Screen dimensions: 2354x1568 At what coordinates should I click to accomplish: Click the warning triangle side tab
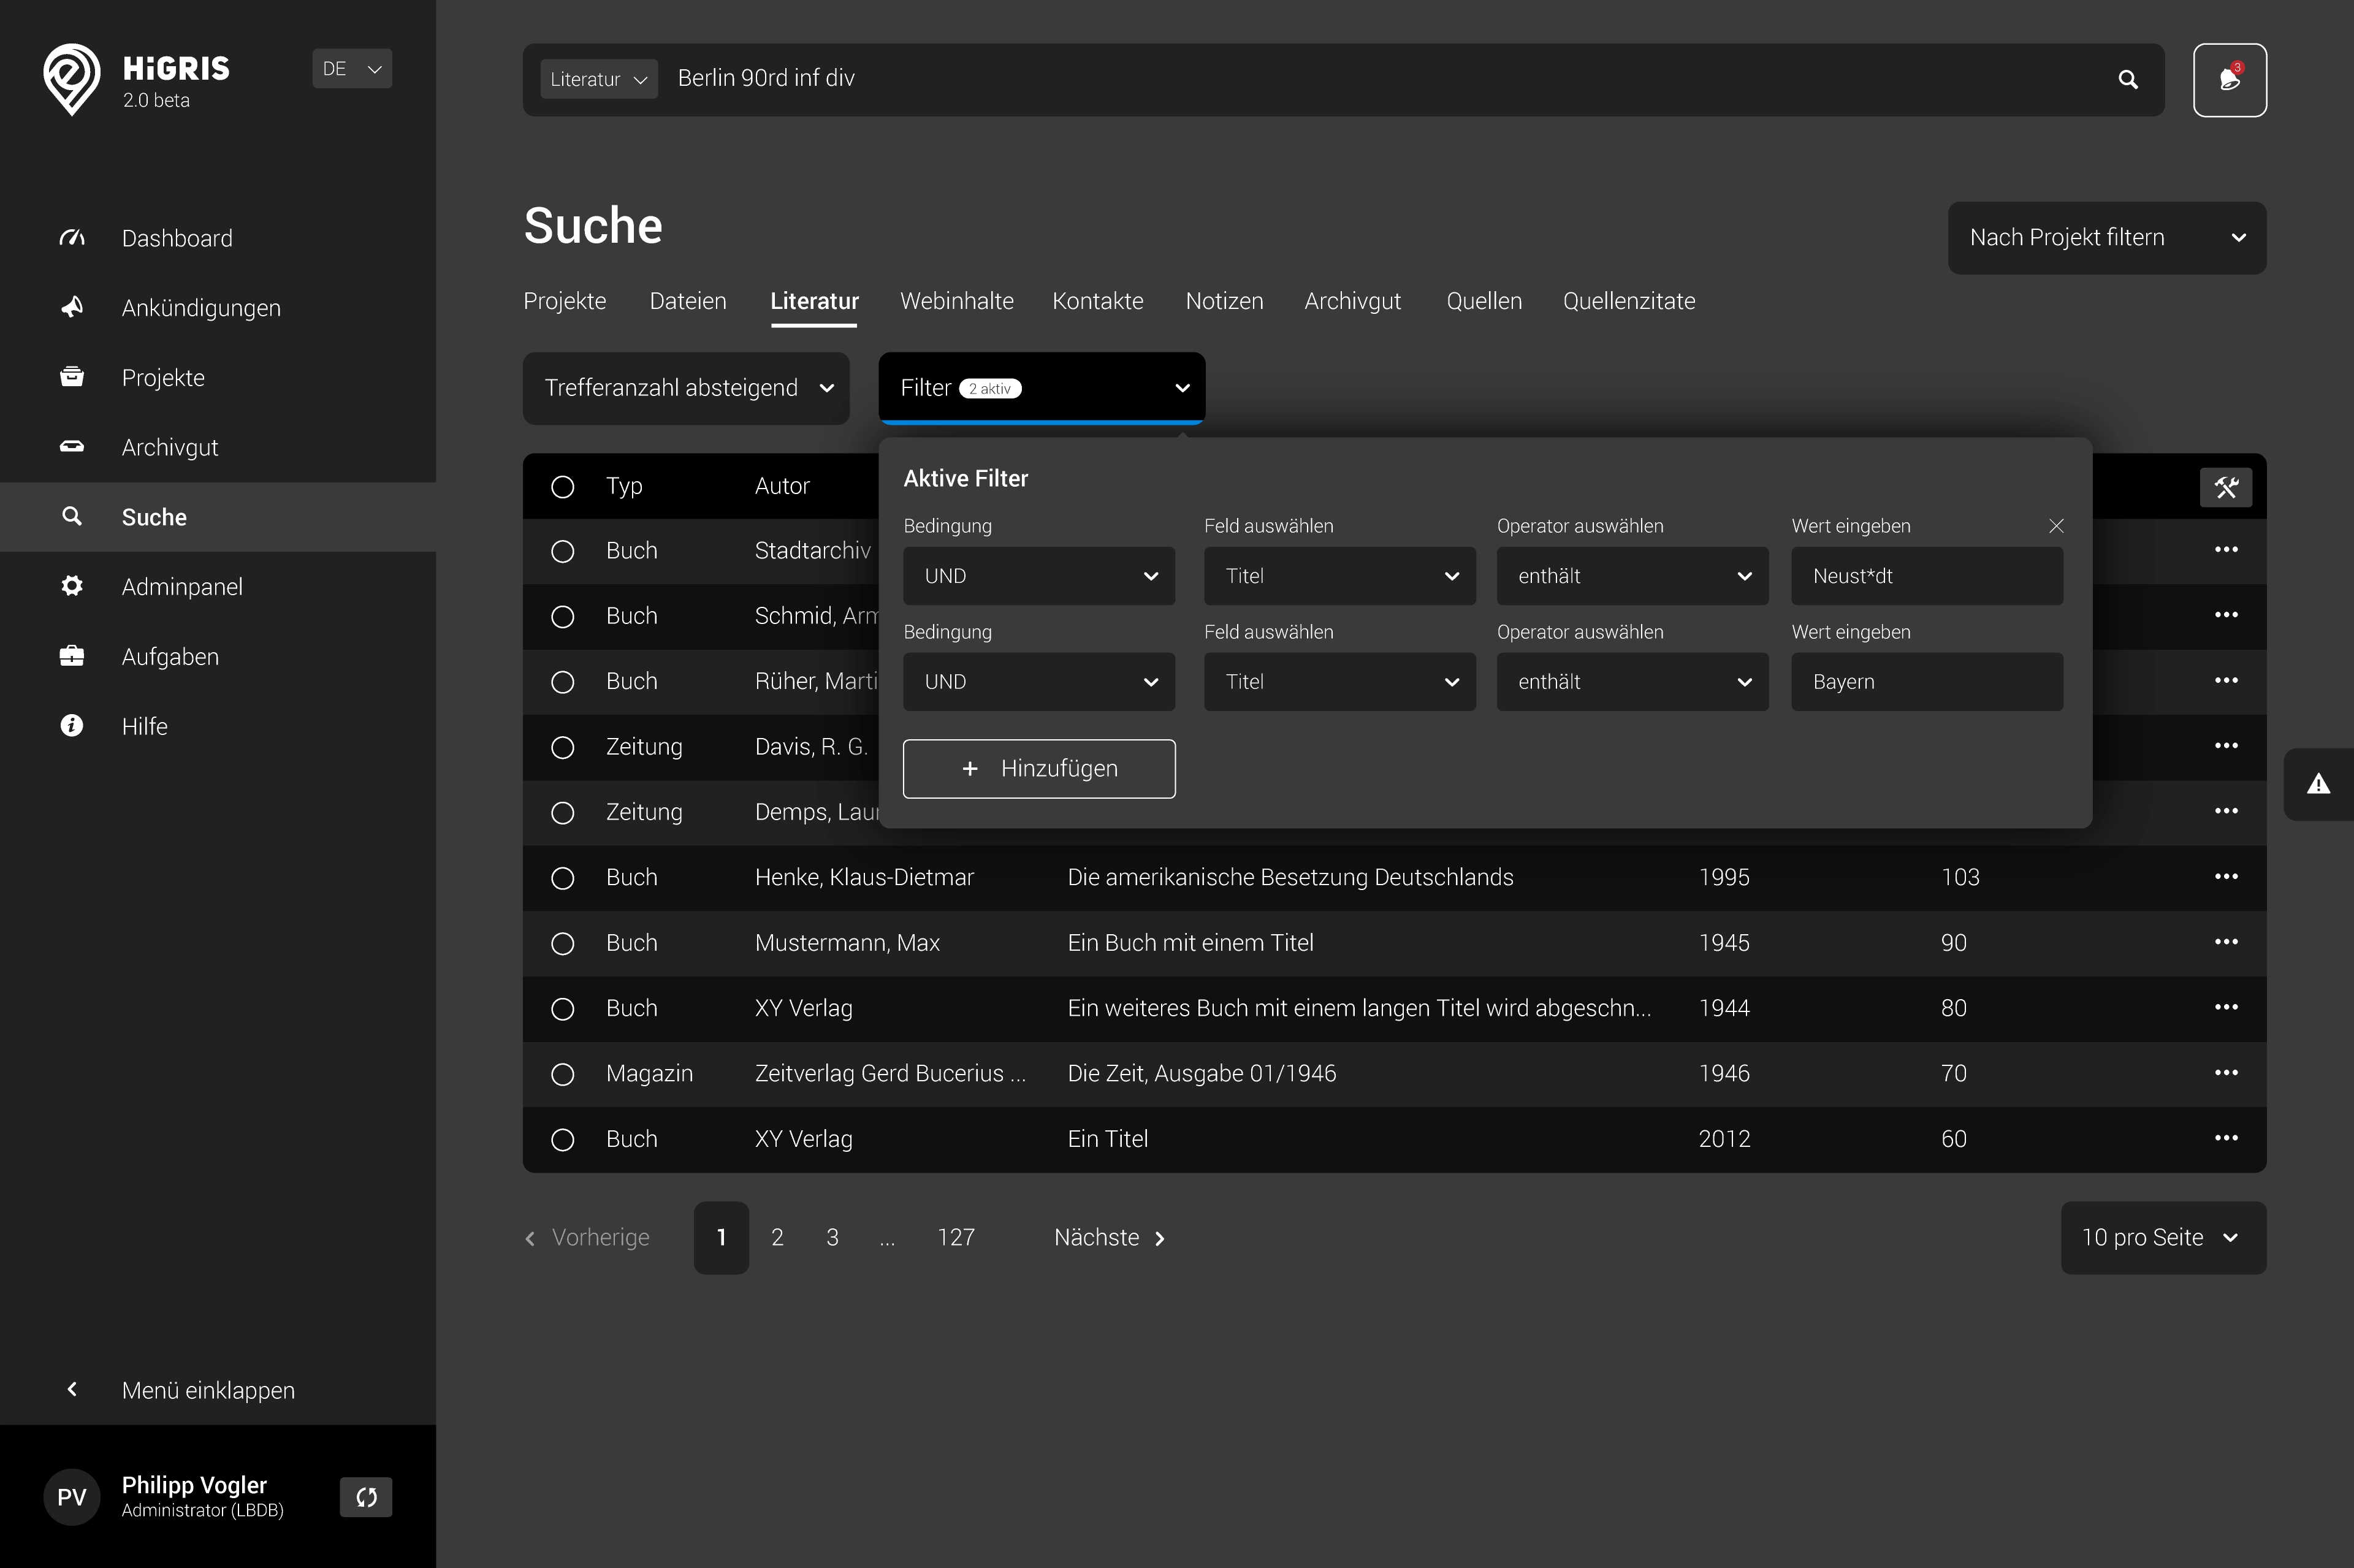(x=2318, y=784)
